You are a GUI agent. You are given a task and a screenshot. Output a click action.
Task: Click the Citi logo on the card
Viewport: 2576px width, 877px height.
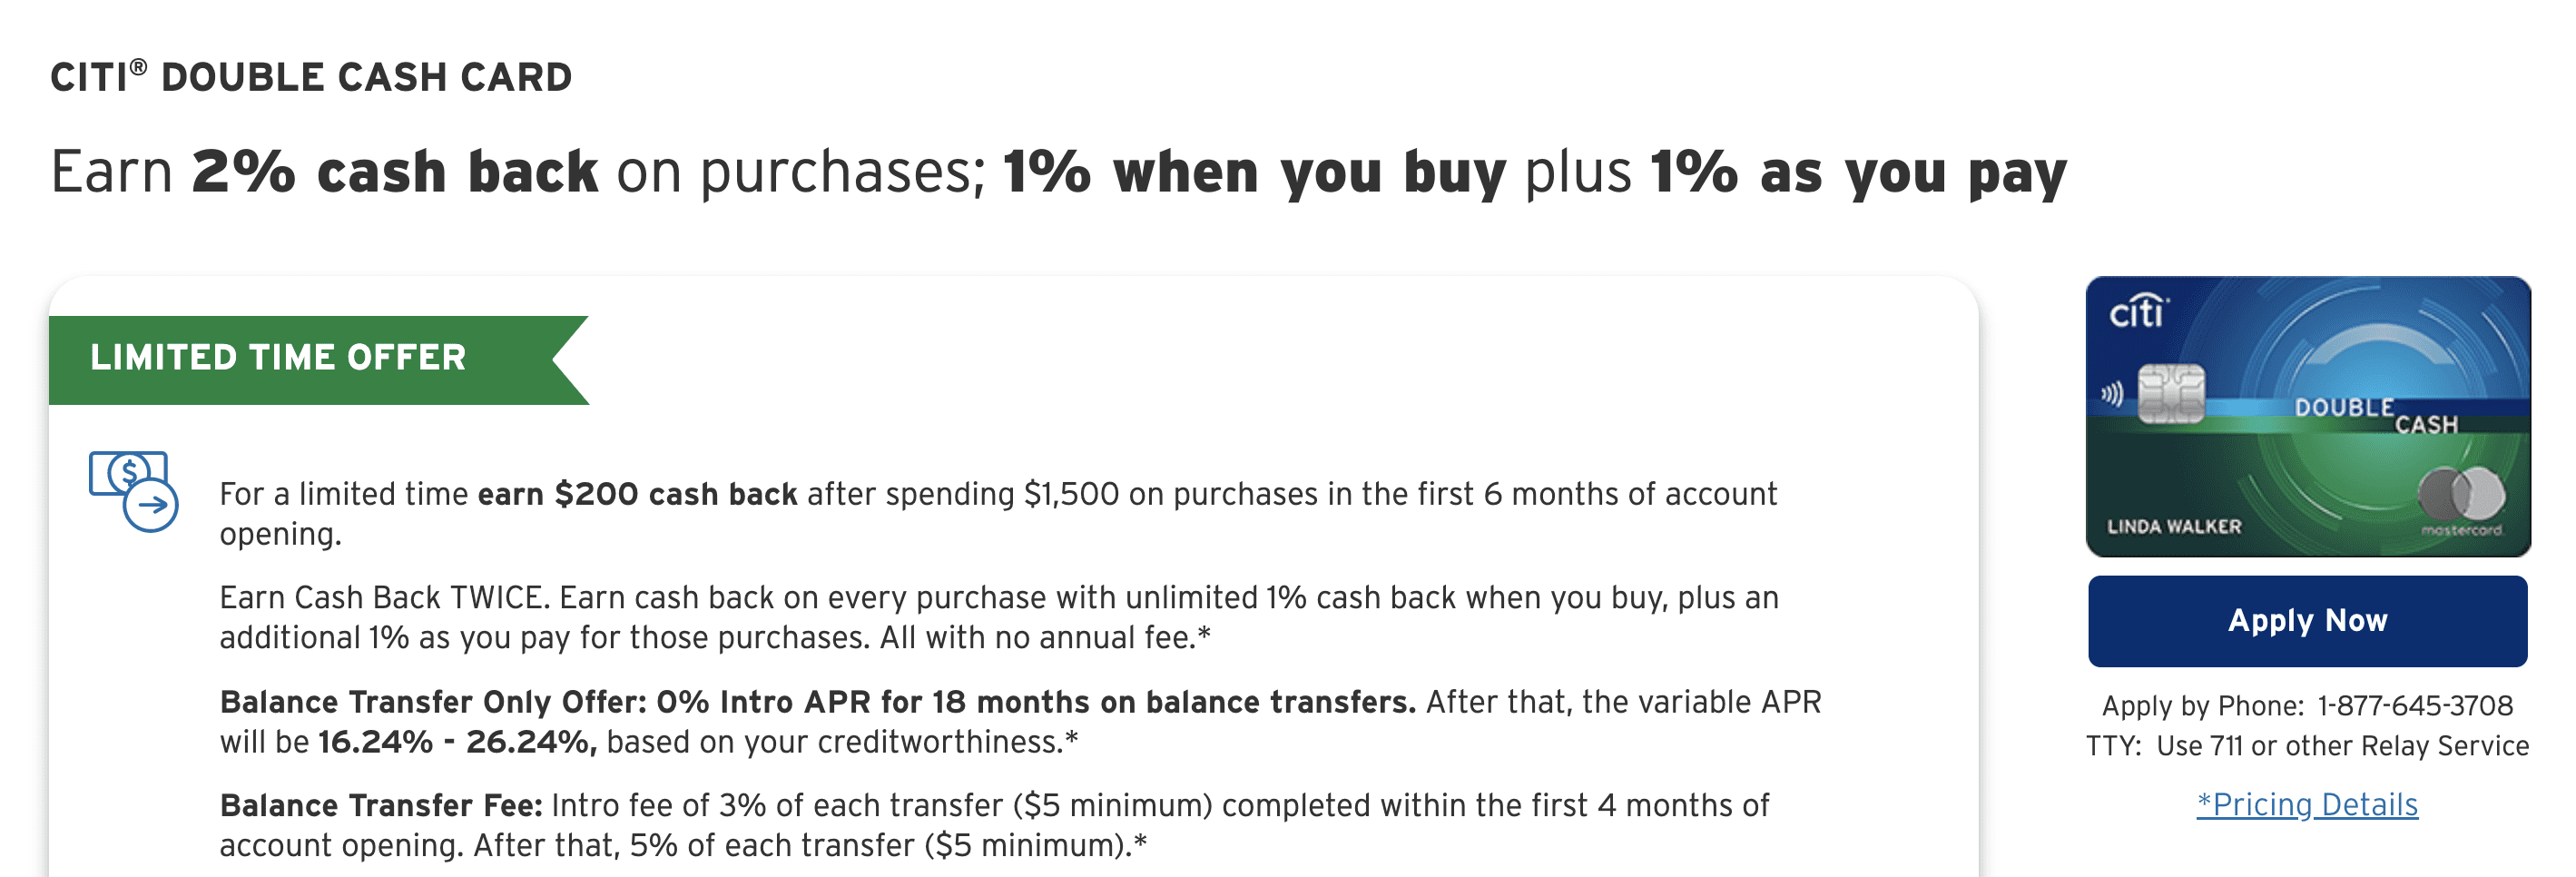(x=2139, y=311)
